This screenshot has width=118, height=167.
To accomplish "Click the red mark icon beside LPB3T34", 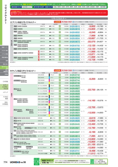I will 39,60.
